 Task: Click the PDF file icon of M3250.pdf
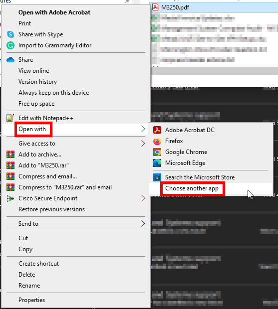point(155,7)
